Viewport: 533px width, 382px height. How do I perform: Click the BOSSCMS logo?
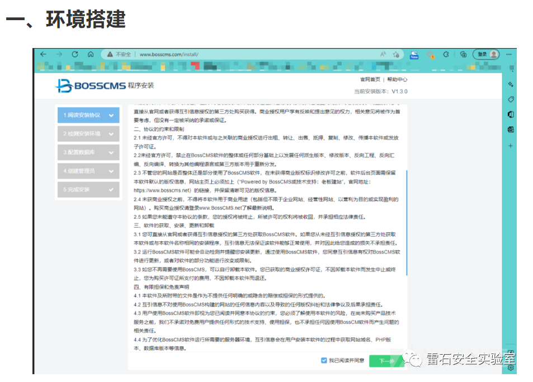[91, 85]
